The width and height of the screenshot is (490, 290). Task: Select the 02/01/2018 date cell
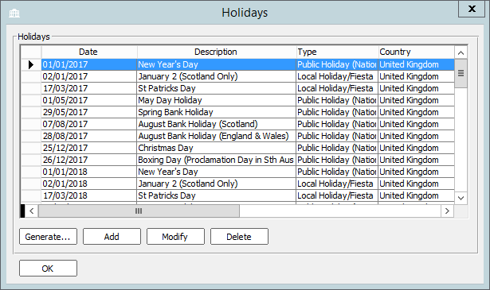coord(88,184)
